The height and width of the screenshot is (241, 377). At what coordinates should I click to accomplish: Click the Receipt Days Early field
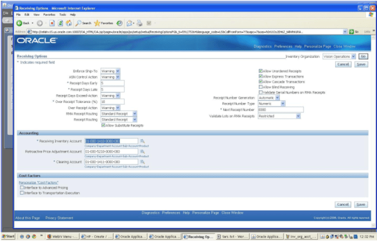point(112,83)
